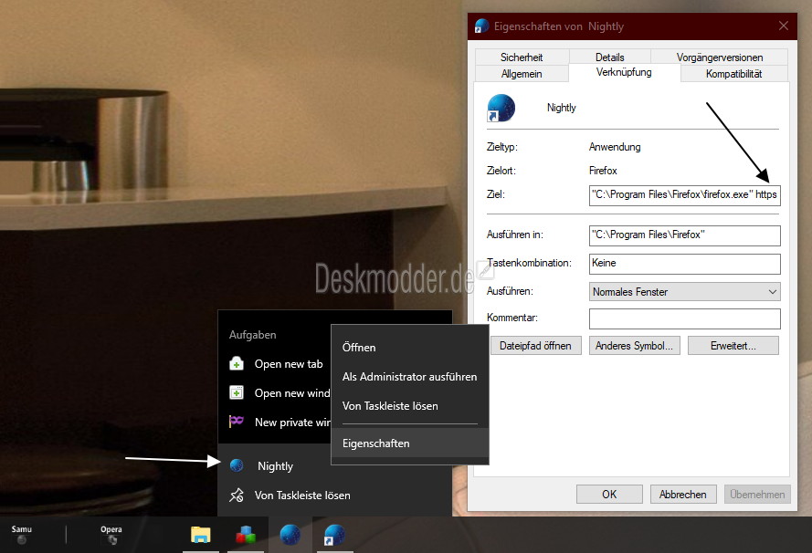Confirm the dialog with OK

coord(609,494)
